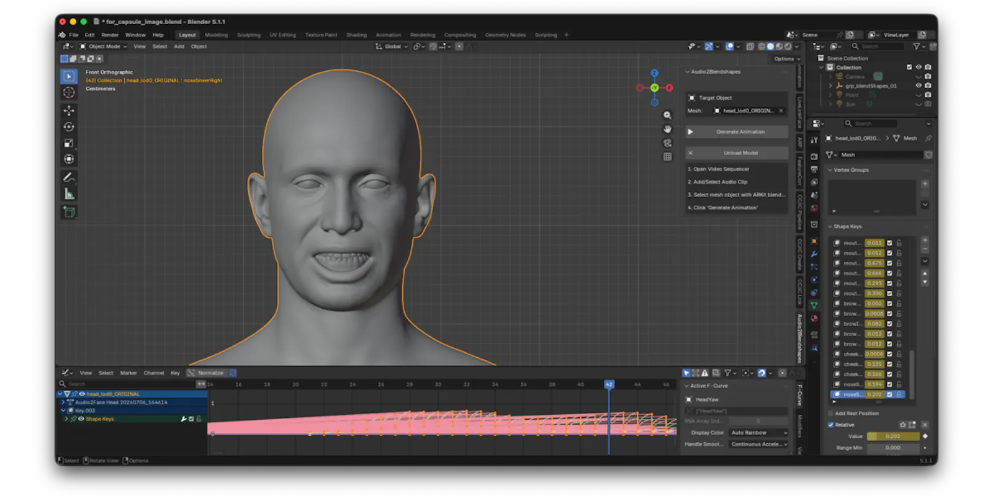
Task: Choose the Annotate pencil tool
Action: [x=69, y=177]
